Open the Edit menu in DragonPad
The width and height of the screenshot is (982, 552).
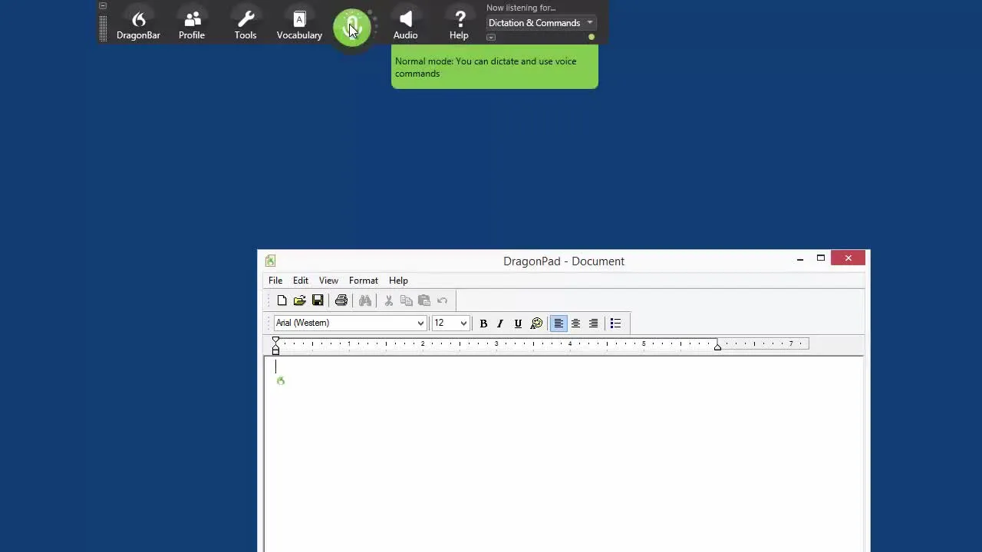301,281
